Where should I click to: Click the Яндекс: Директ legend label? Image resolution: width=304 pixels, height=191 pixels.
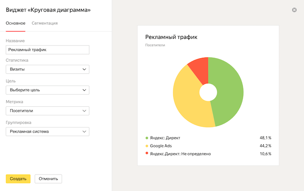[x=165, y=138]
